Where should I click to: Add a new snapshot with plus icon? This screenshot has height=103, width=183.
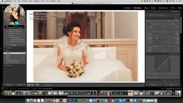tap(25, 48)
